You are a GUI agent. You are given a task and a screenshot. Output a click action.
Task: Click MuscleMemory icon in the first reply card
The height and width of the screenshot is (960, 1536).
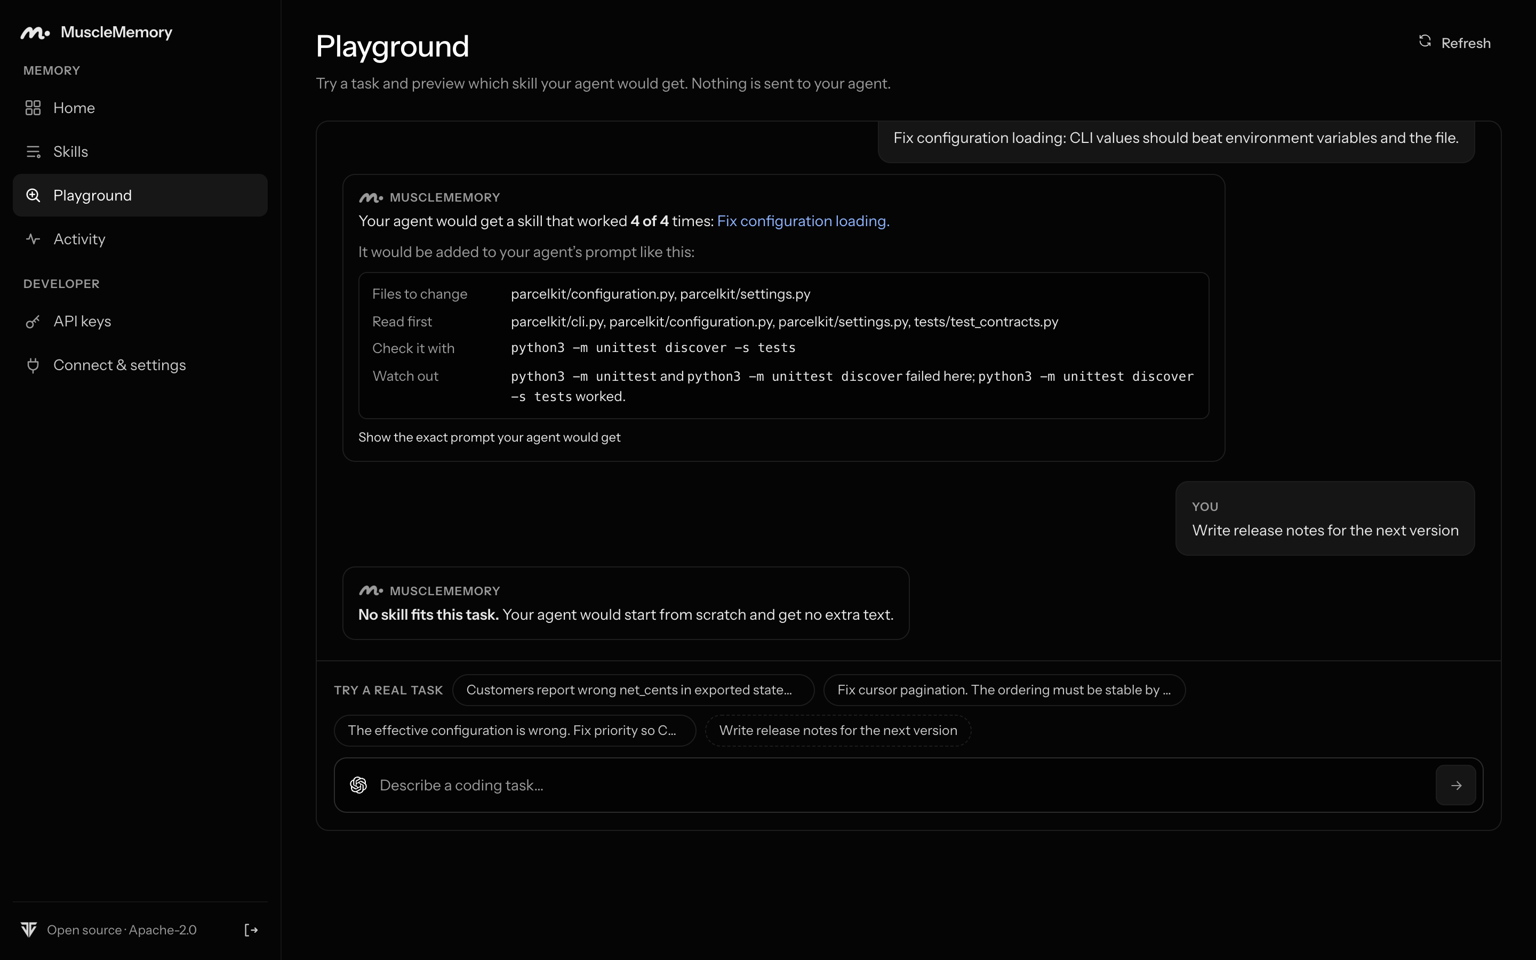371,198
